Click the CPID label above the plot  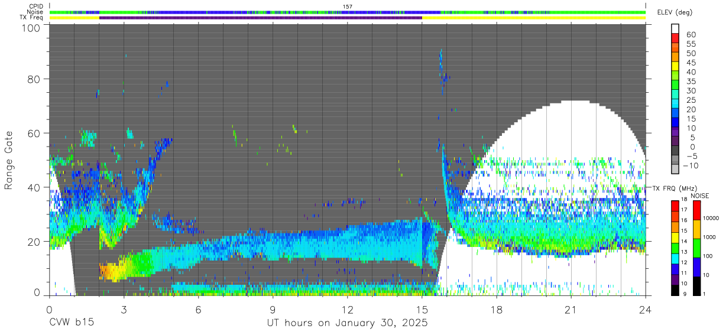pyautogui.click(x=35, y=6)
